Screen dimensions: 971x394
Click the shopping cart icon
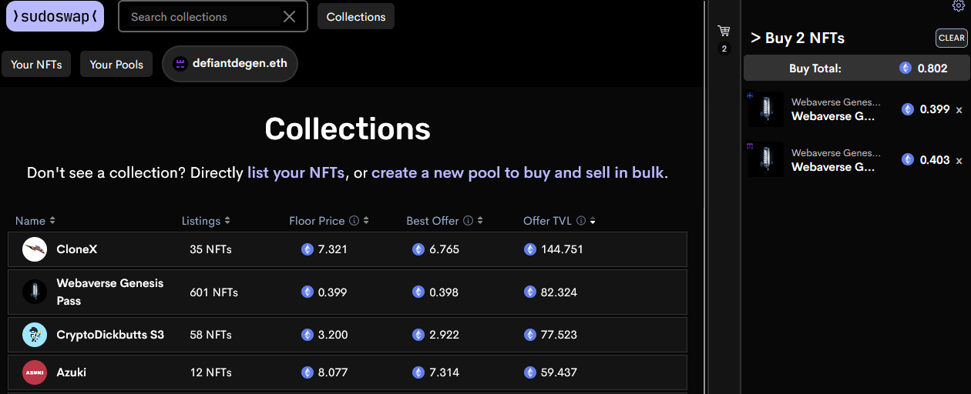tap(724, 31)
